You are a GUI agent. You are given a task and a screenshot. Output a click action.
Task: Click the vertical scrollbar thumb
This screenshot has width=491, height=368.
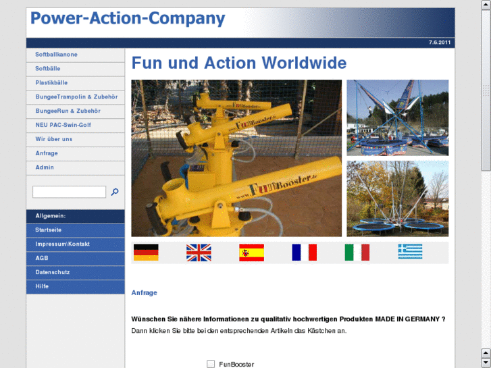coord(486,90)
